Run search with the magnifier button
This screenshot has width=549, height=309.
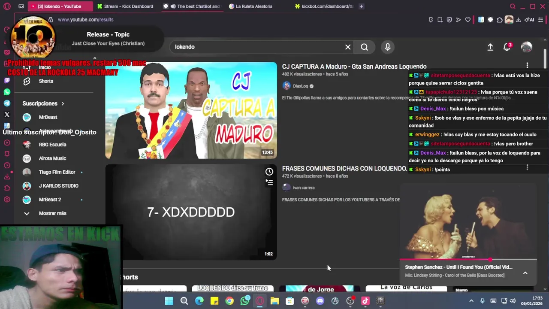pyautogui.click(x=364, y=47)
